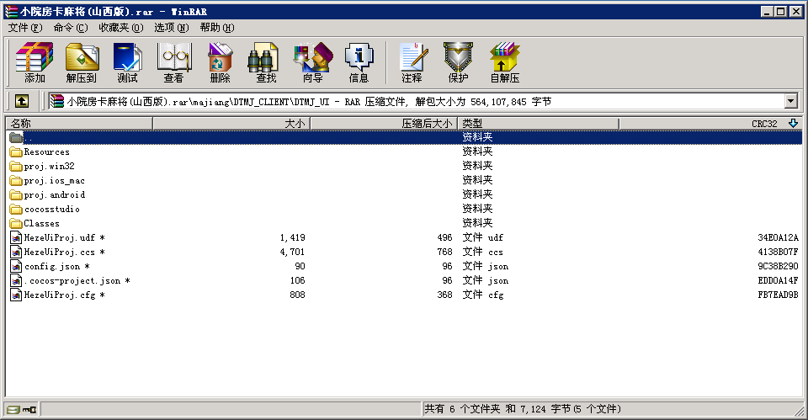This screenshot has width=808, height=420.
Task: Launch the 向导 (Wizard) tool
Action: (312, 62)
